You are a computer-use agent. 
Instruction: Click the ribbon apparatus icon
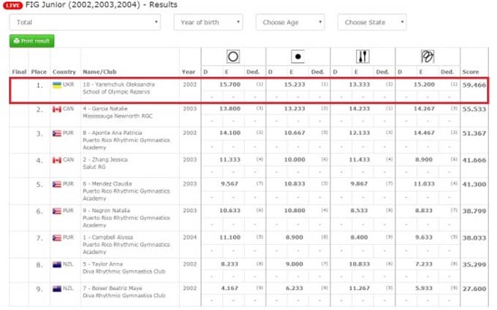coord(427,56)
